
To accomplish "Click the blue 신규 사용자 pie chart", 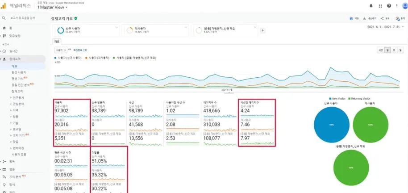I will click(332, 125).
